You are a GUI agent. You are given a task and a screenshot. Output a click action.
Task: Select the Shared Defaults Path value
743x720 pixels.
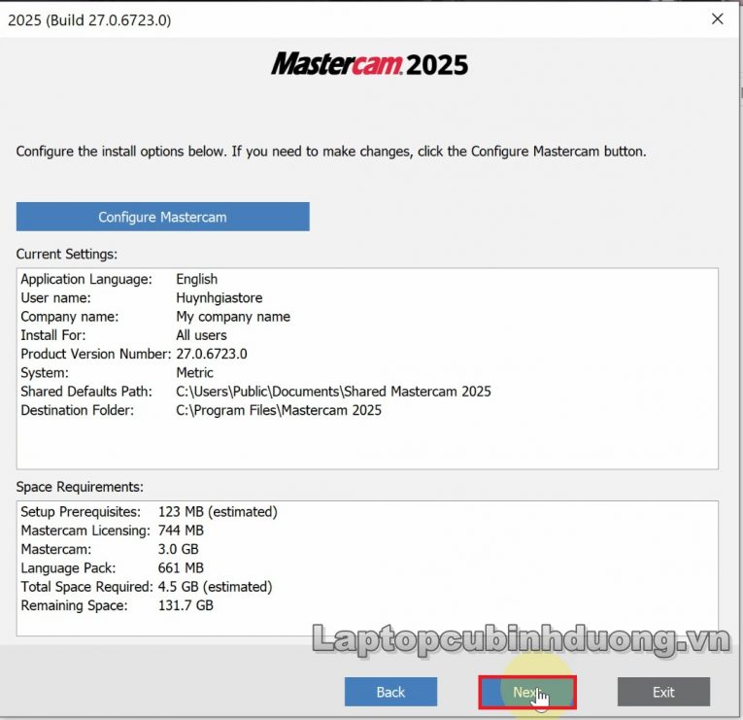333,391
